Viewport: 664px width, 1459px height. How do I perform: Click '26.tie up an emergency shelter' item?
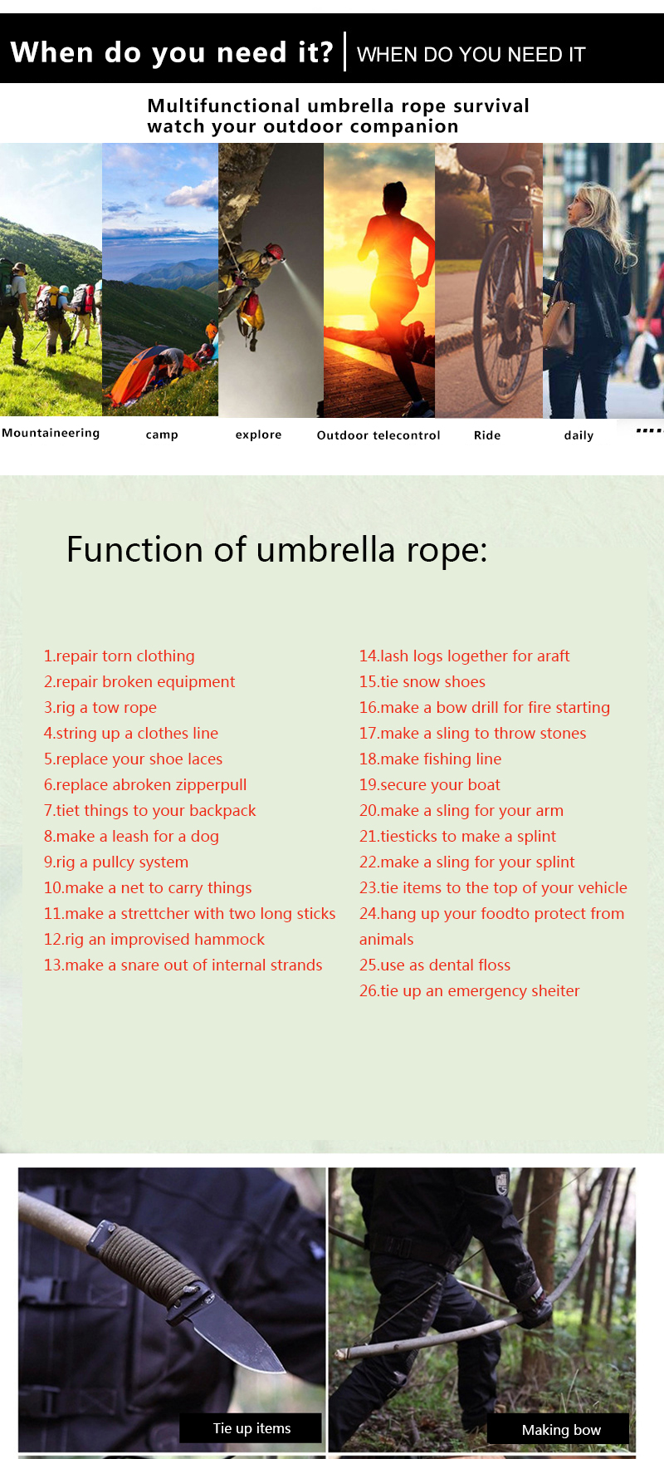[469, 990]
